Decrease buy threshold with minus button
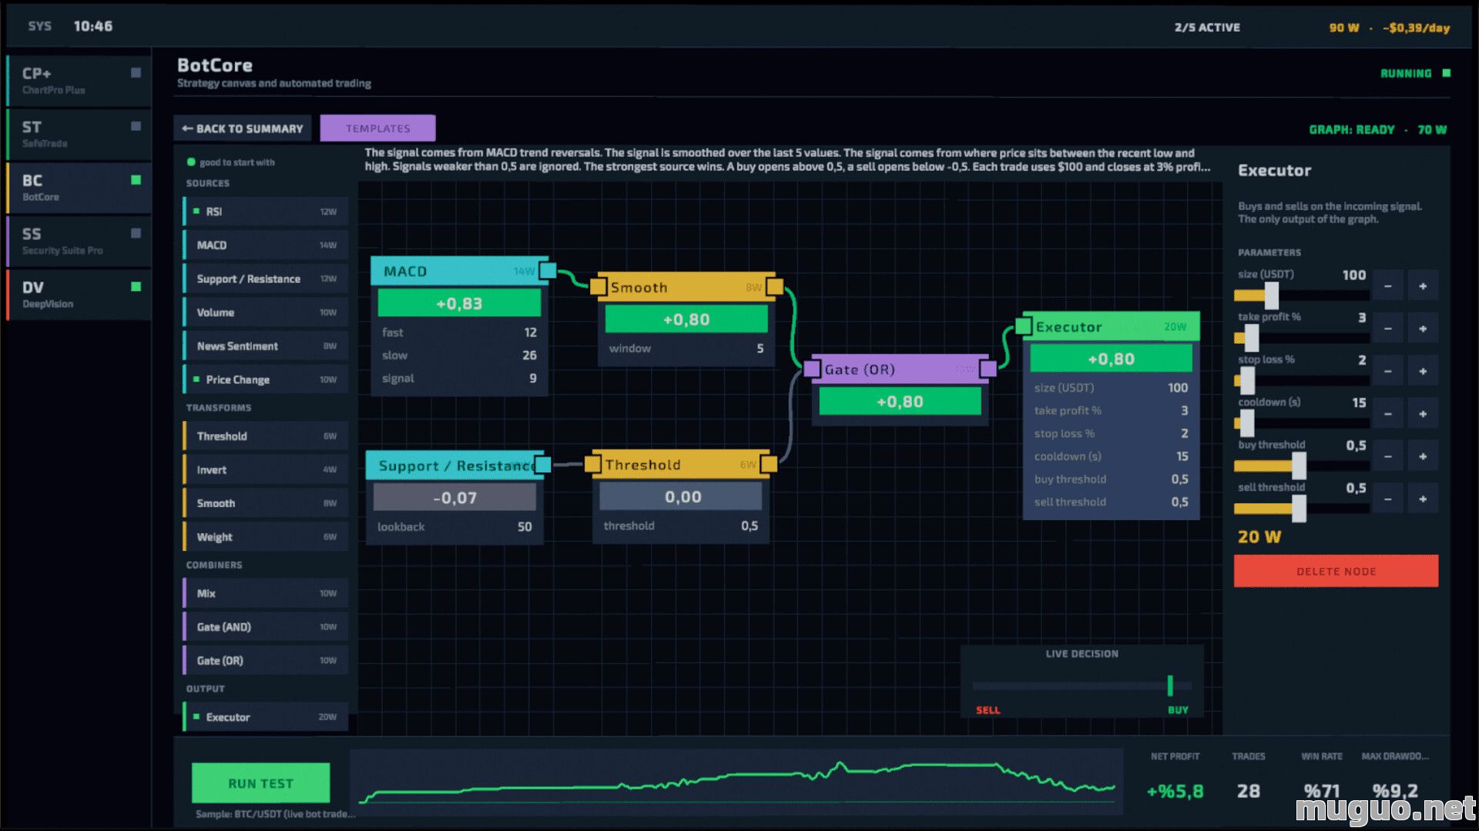1479x831 pixels. coord(1388,456)
